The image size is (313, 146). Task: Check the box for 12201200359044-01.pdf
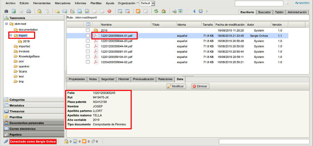[88, 36]
